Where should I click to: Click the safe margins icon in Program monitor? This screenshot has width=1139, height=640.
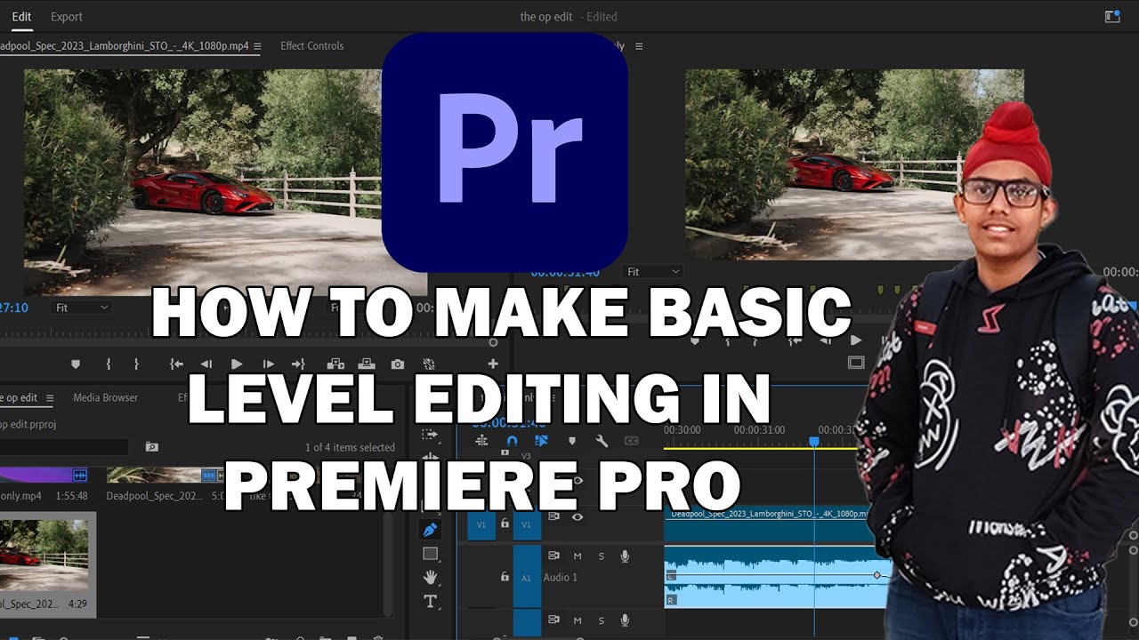click(856, 362)
